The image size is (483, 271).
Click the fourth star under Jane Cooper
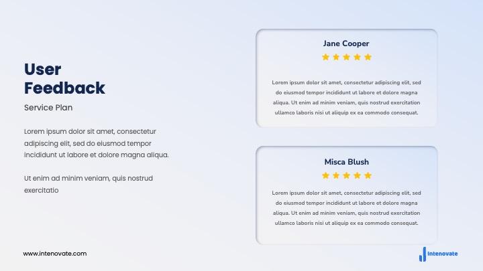pyautogui.click(x=358, y=57)
